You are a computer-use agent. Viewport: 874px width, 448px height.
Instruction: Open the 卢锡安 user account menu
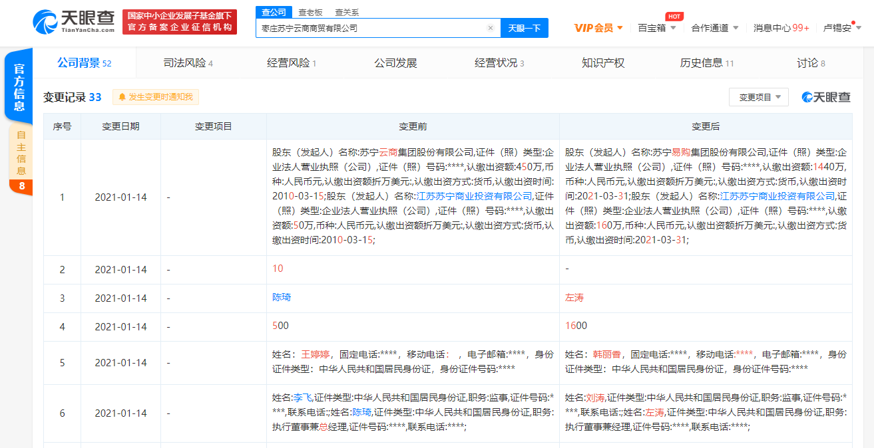(x=842, y=28)
